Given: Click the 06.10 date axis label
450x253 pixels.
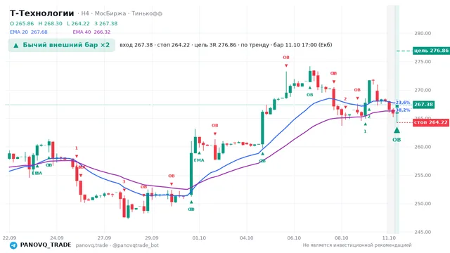Looking at the screenshot, I should click(294, 238).
